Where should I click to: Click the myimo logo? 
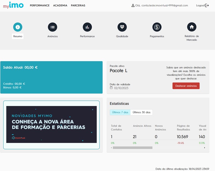[13, 5]
